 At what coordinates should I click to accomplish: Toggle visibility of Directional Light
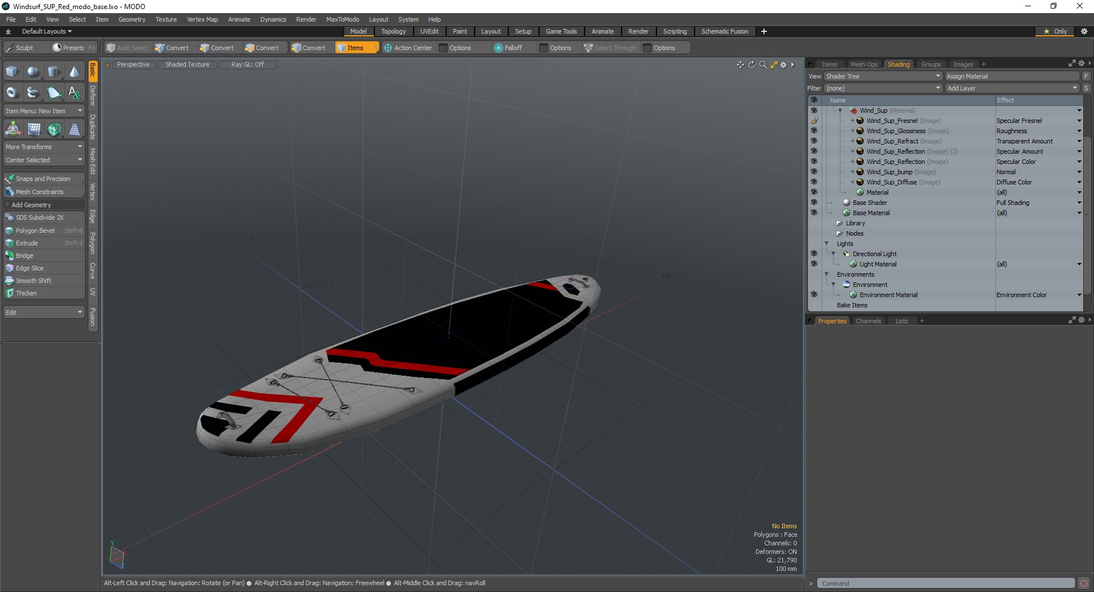click(x=814, y=254)
